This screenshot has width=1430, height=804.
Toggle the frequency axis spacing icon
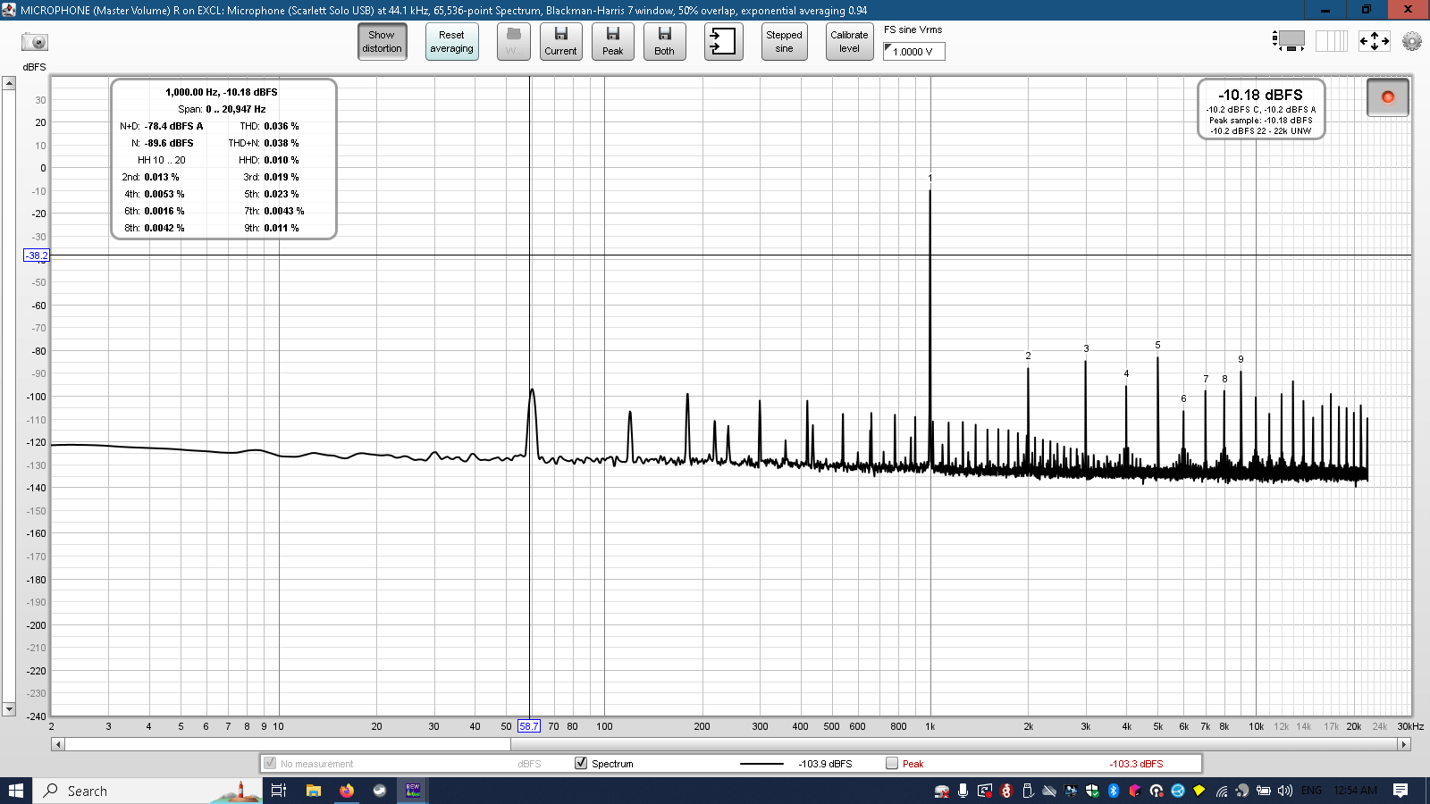1332,41
